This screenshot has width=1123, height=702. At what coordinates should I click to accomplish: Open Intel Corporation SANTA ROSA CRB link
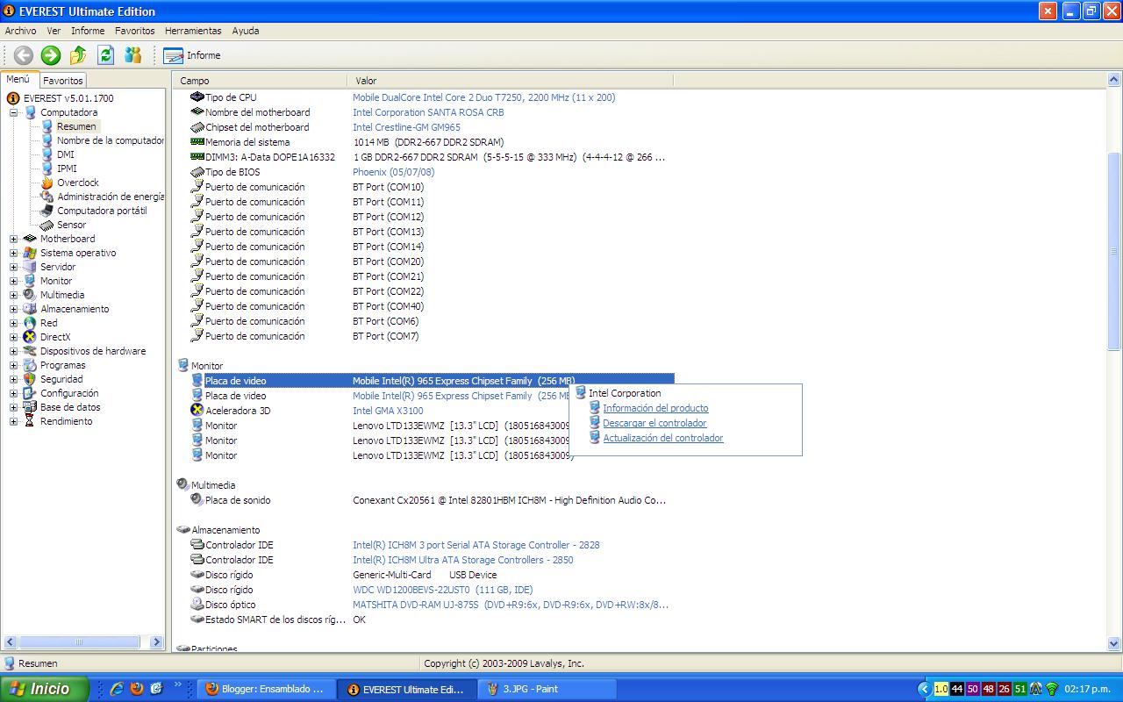click(428, 112)
